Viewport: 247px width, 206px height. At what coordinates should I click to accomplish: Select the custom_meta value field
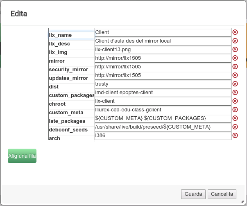[x=163, y=110]
